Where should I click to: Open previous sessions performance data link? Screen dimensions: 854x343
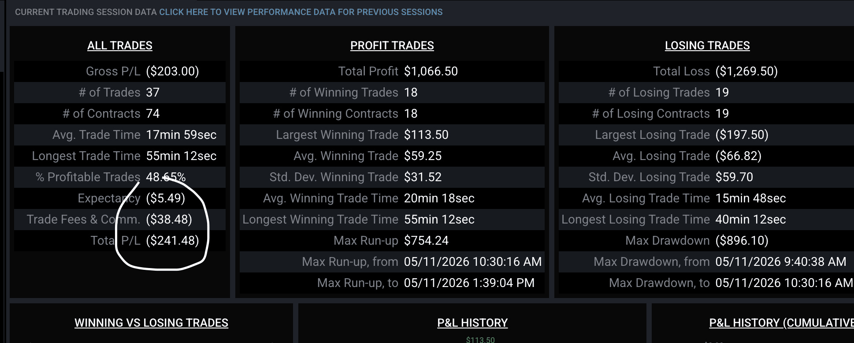(301, 12)
